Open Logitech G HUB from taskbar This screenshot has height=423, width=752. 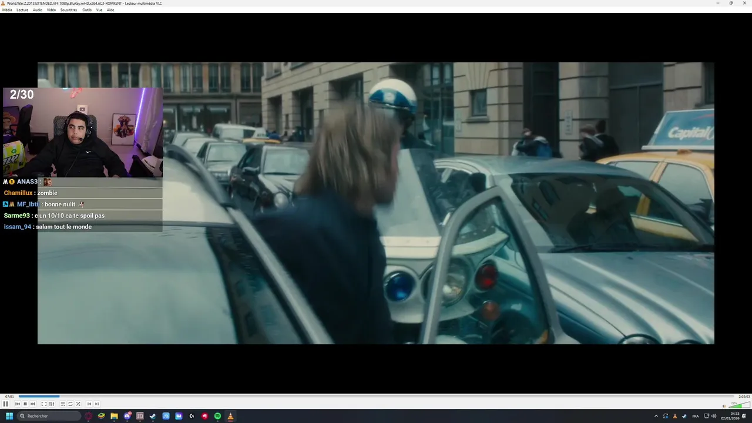click(x=192, y=416)
